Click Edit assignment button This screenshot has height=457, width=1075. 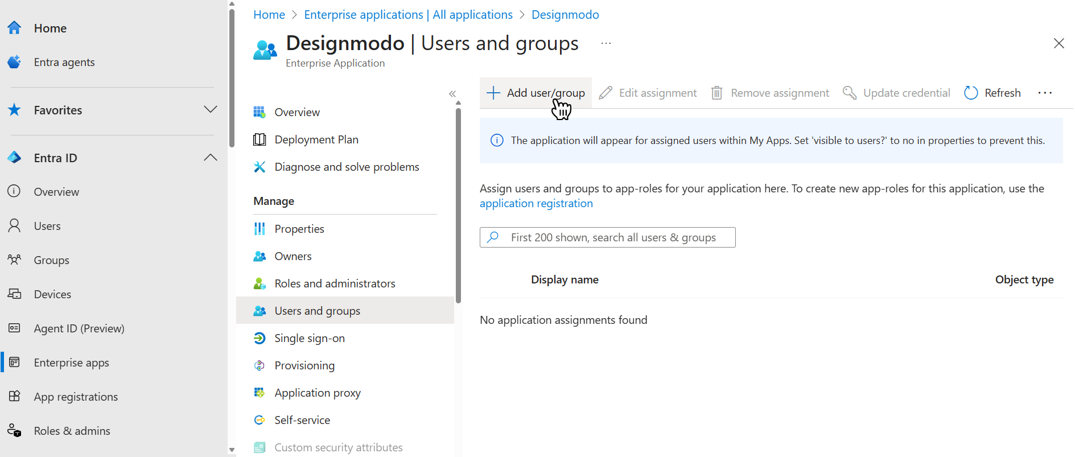[x=648, y=93]
